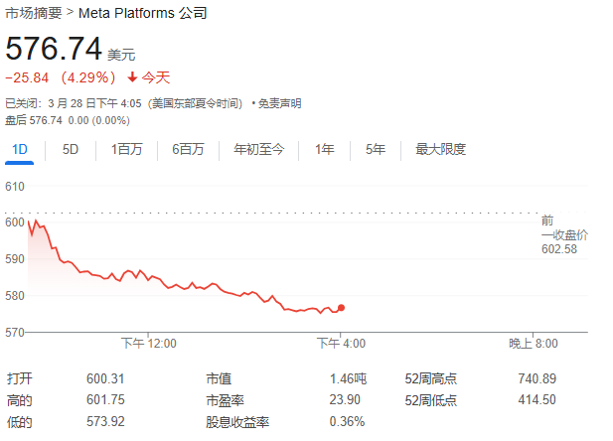The width and height of the screenshot is (613, 441).
Task: Show the 1百万 one-month chart
Action: pyautogui.click(x=126, y=150)
